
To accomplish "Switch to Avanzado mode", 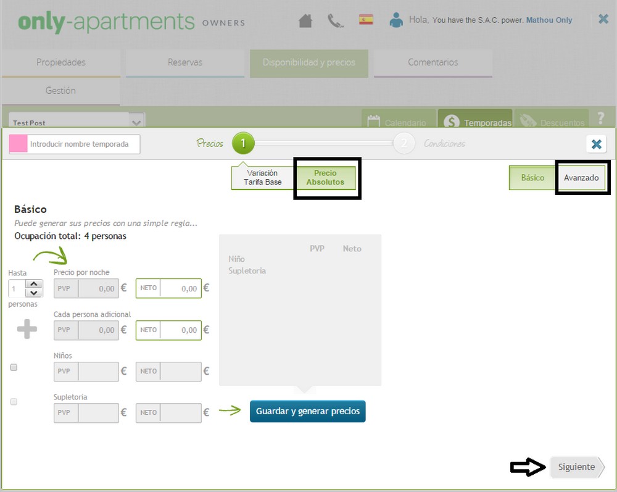I will (581, 178).
